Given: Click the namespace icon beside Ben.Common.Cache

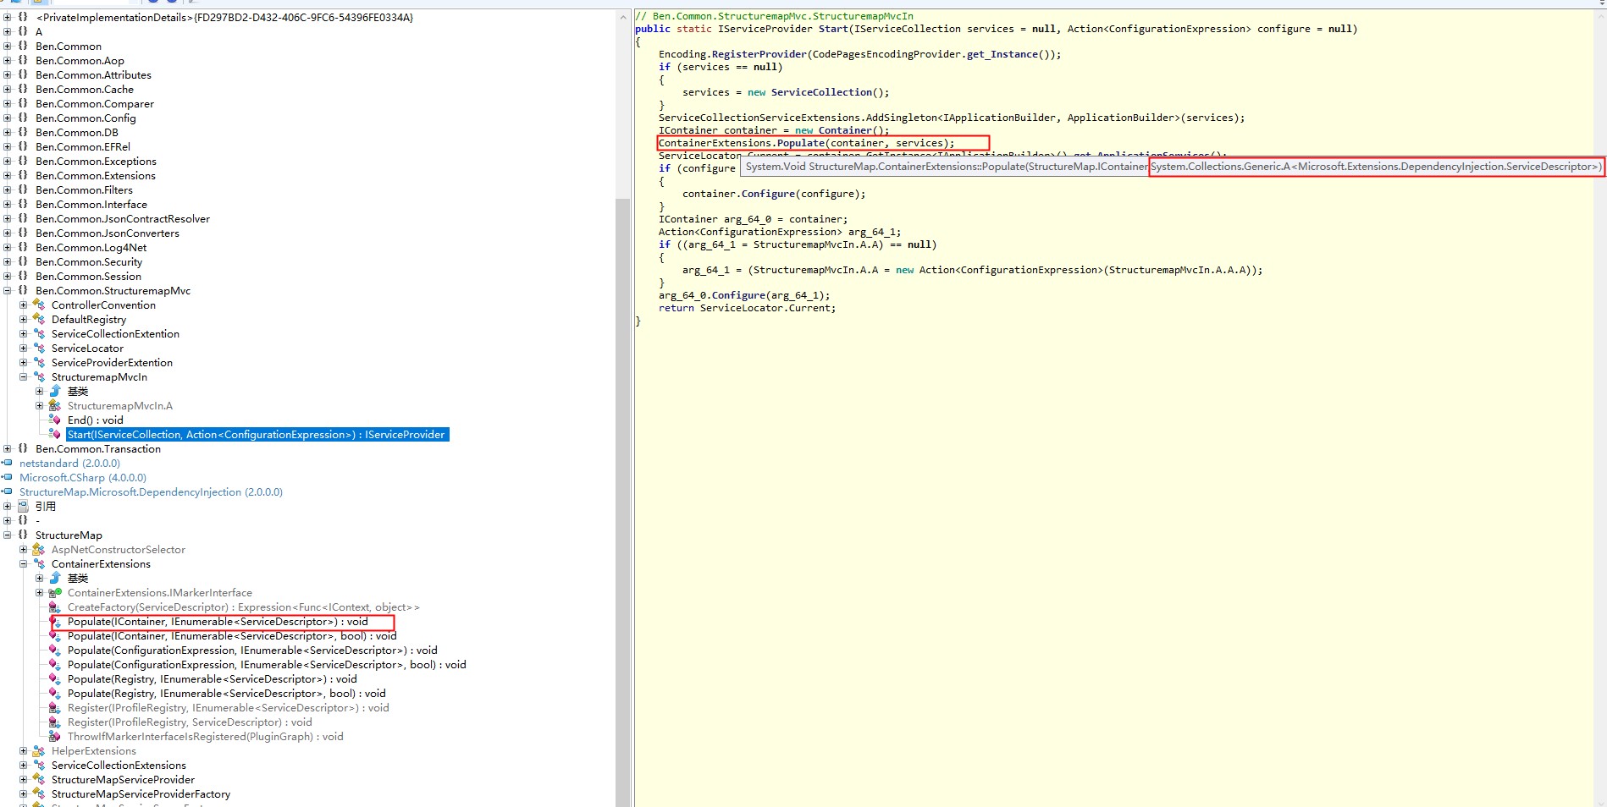Looking at the screenshot, I should click(23, 89).
